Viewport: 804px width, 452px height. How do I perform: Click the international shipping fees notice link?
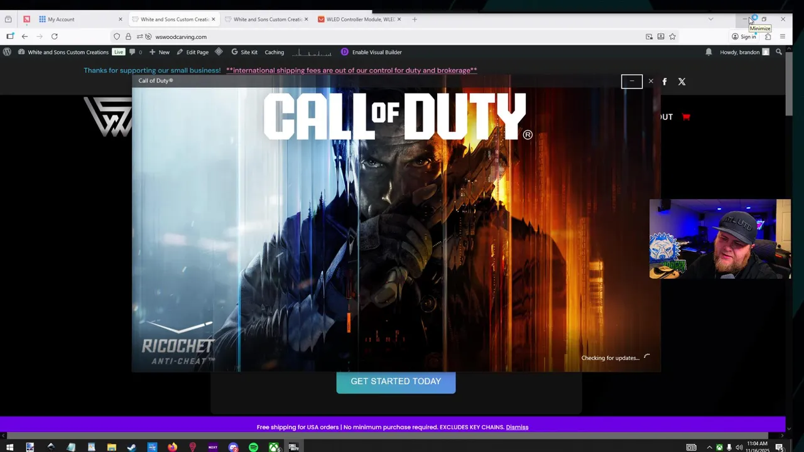352,70
